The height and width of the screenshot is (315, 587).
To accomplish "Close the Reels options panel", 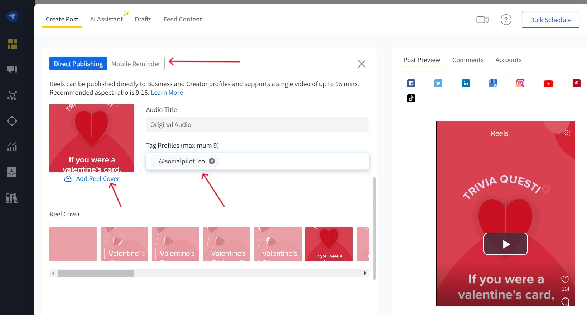I will [x=361, y=64].
